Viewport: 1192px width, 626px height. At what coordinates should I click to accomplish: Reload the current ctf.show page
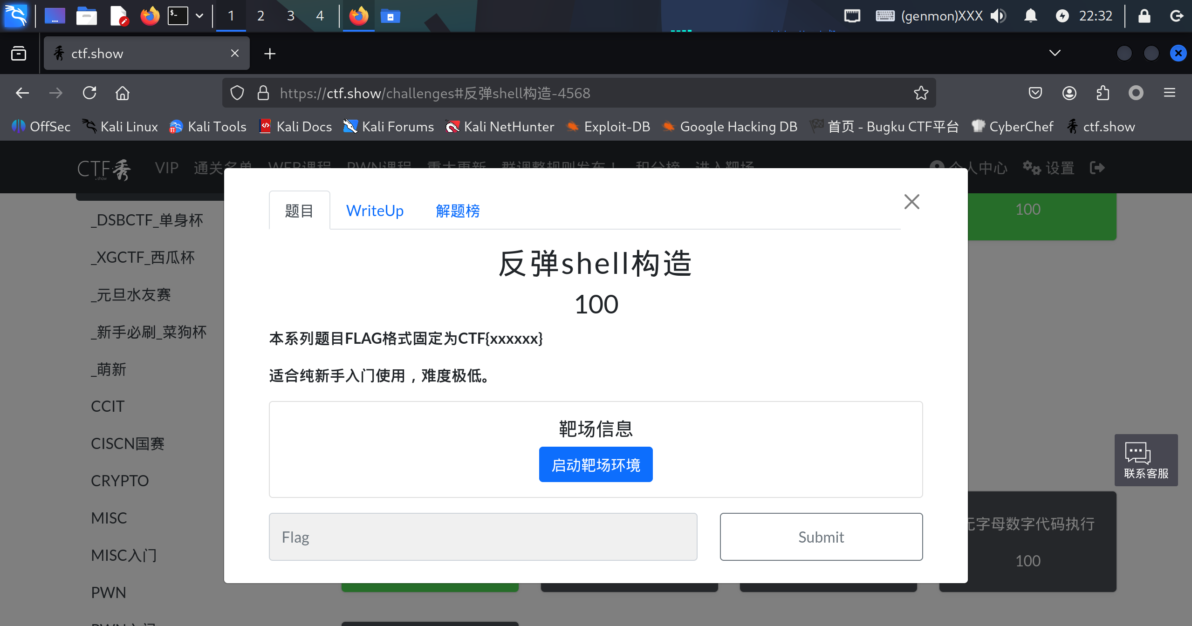89,93
